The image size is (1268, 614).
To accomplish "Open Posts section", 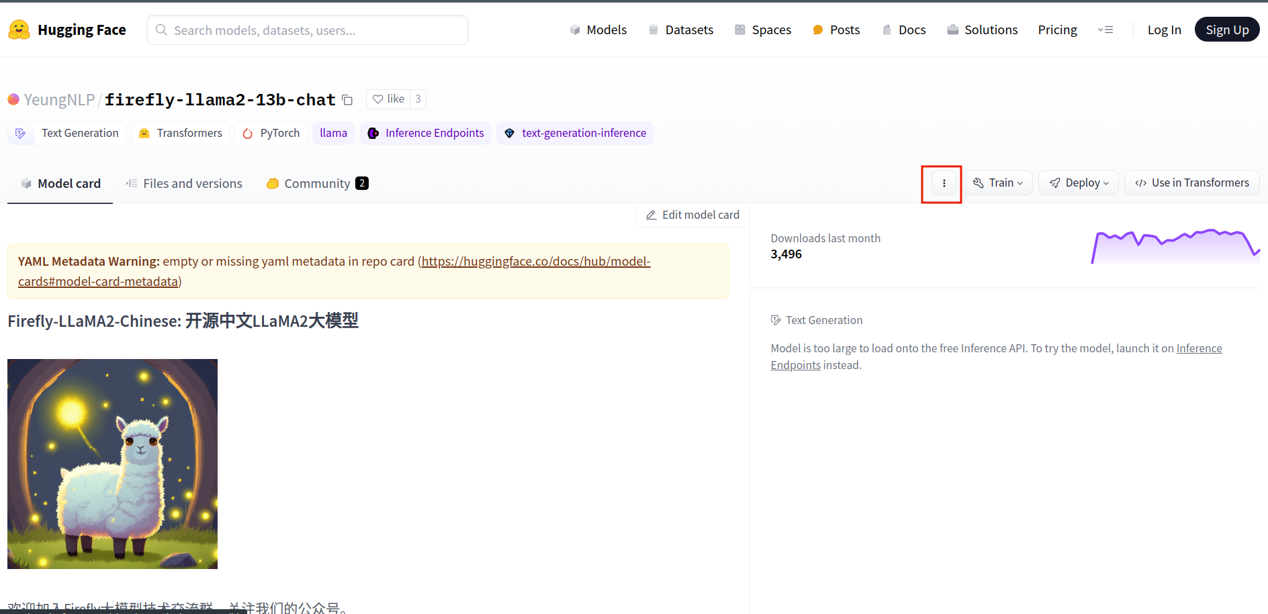I will [836, 30].
